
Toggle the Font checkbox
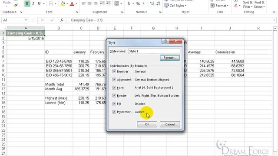[x=114, y=88]
